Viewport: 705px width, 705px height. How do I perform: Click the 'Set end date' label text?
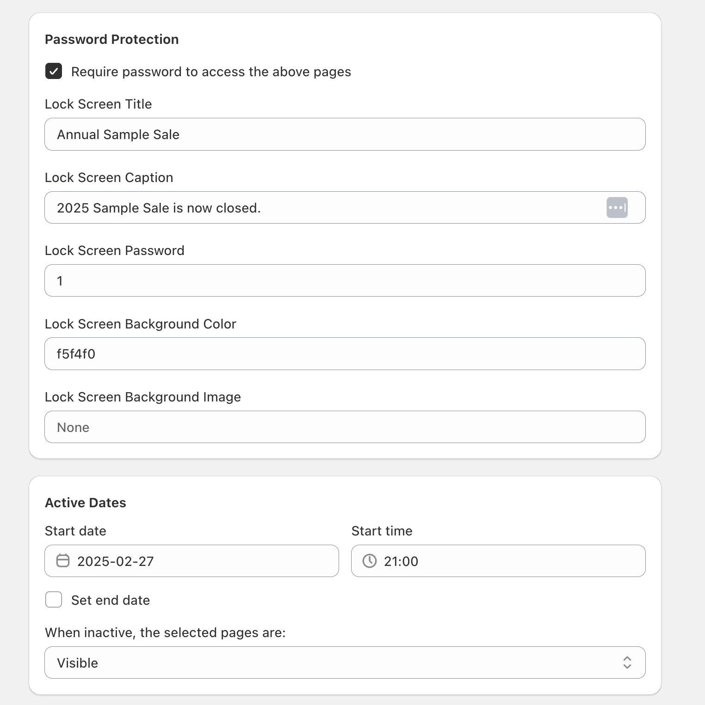[x=110, y=600]
